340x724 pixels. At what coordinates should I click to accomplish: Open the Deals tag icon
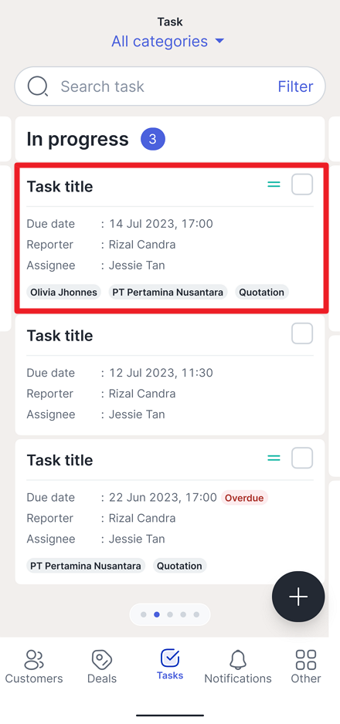[102, 660]
